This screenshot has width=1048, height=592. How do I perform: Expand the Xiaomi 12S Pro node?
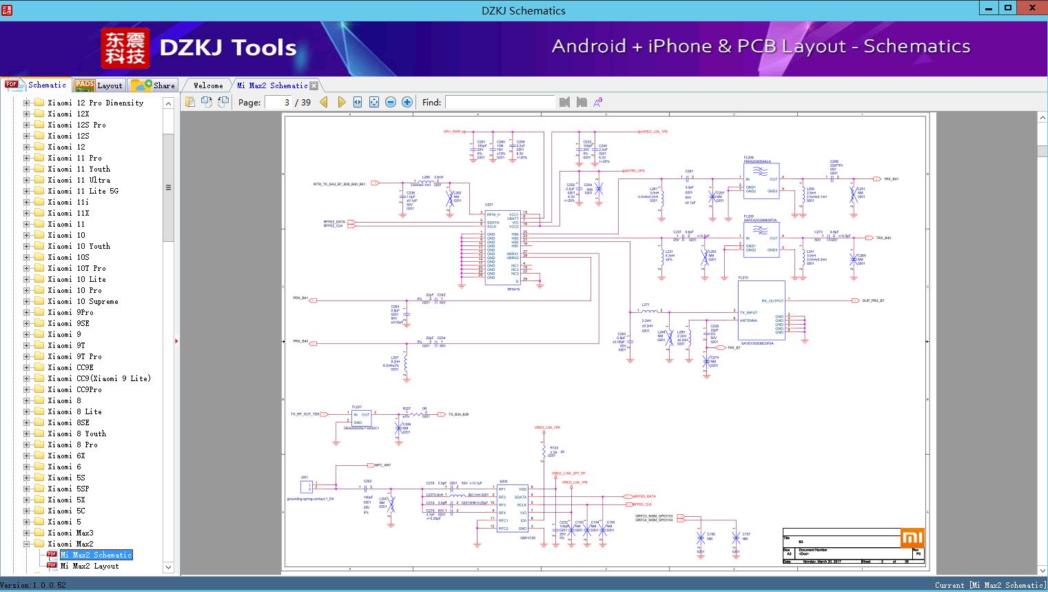[27, 125]
